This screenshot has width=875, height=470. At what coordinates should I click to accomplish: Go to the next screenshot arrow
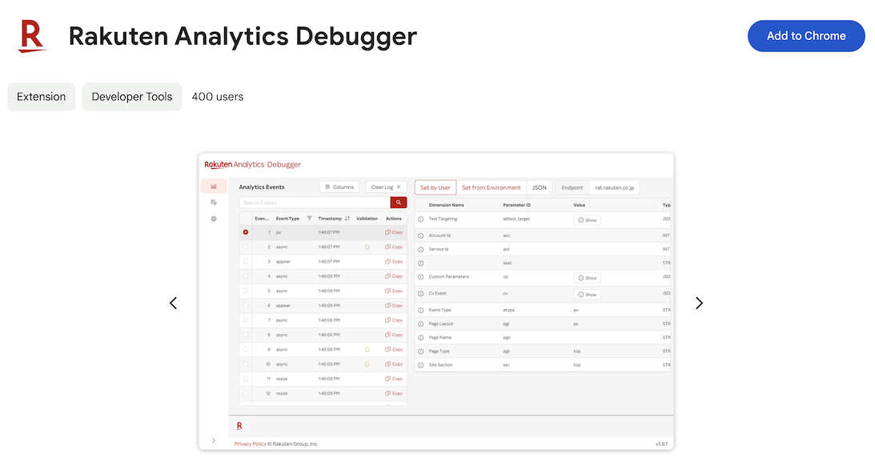click(x=699, y=303)
